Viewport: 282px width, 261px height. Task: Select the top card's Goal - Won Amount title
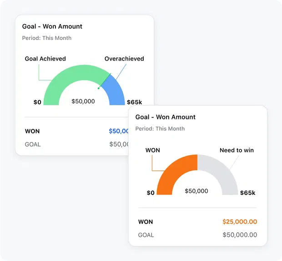pos(52,26)
